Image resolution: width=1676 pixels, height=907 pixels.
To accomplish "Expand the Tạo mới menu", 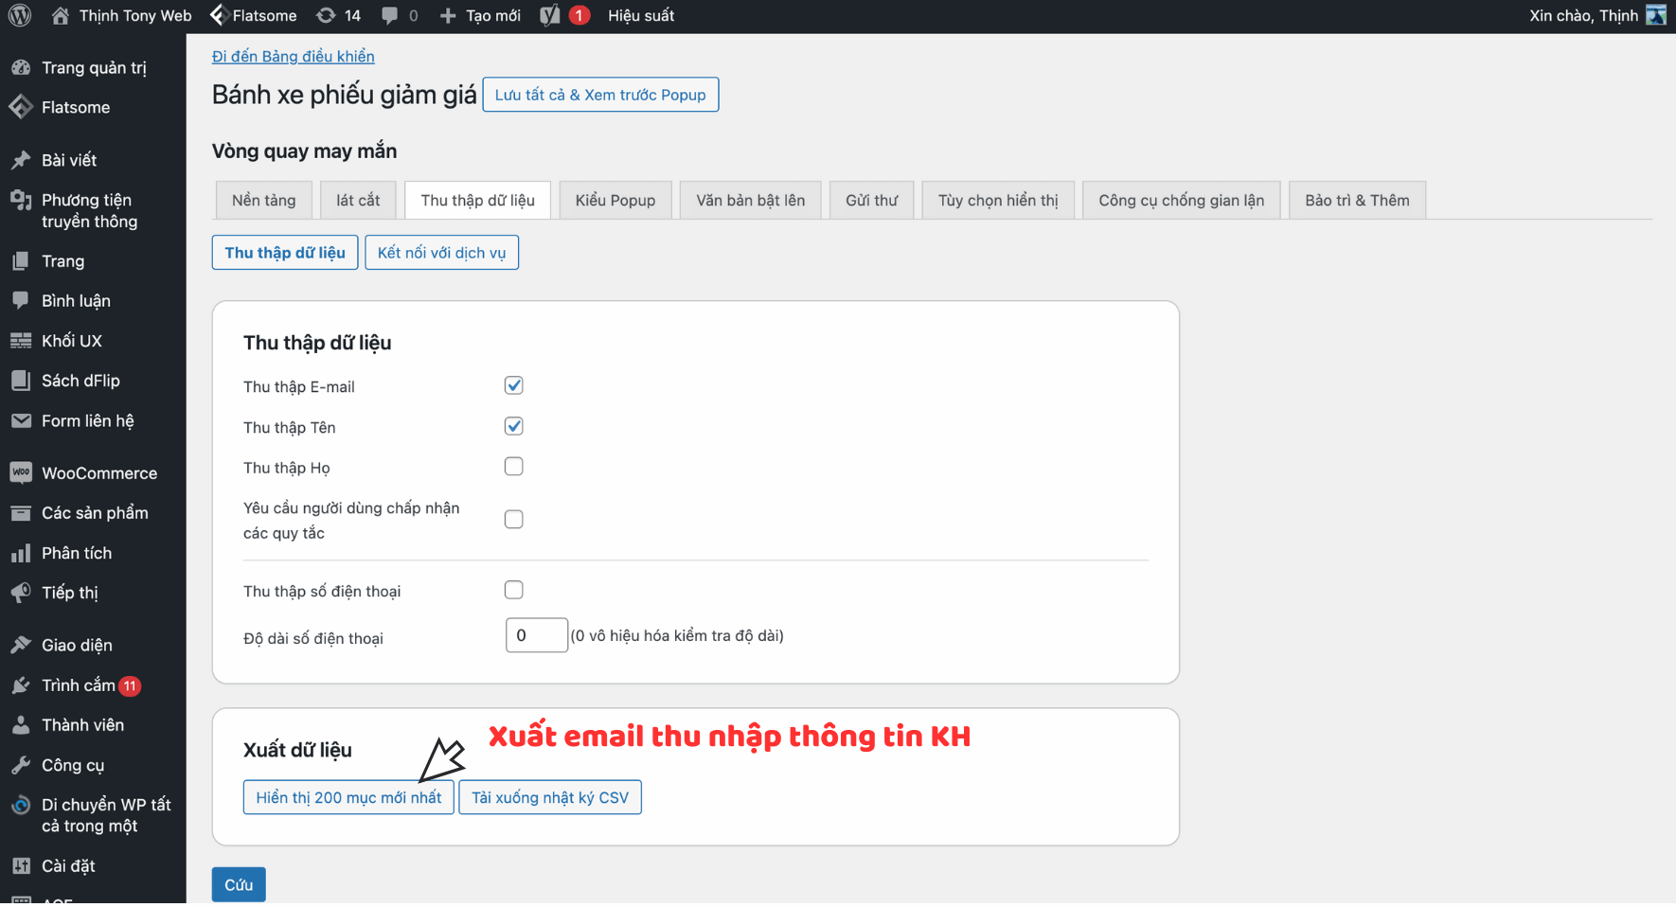I will pyautogui.click(x=481, y=16).
